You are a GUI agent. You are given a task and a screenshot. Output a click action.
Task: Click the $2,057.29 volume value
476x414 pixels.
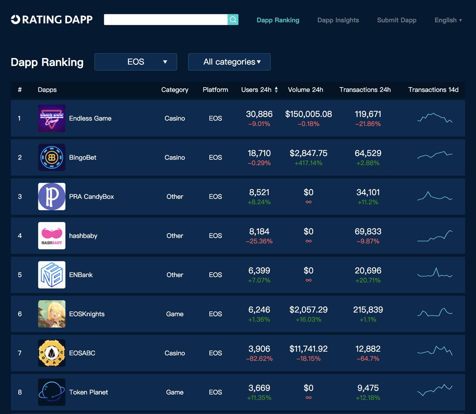point(309,310)
